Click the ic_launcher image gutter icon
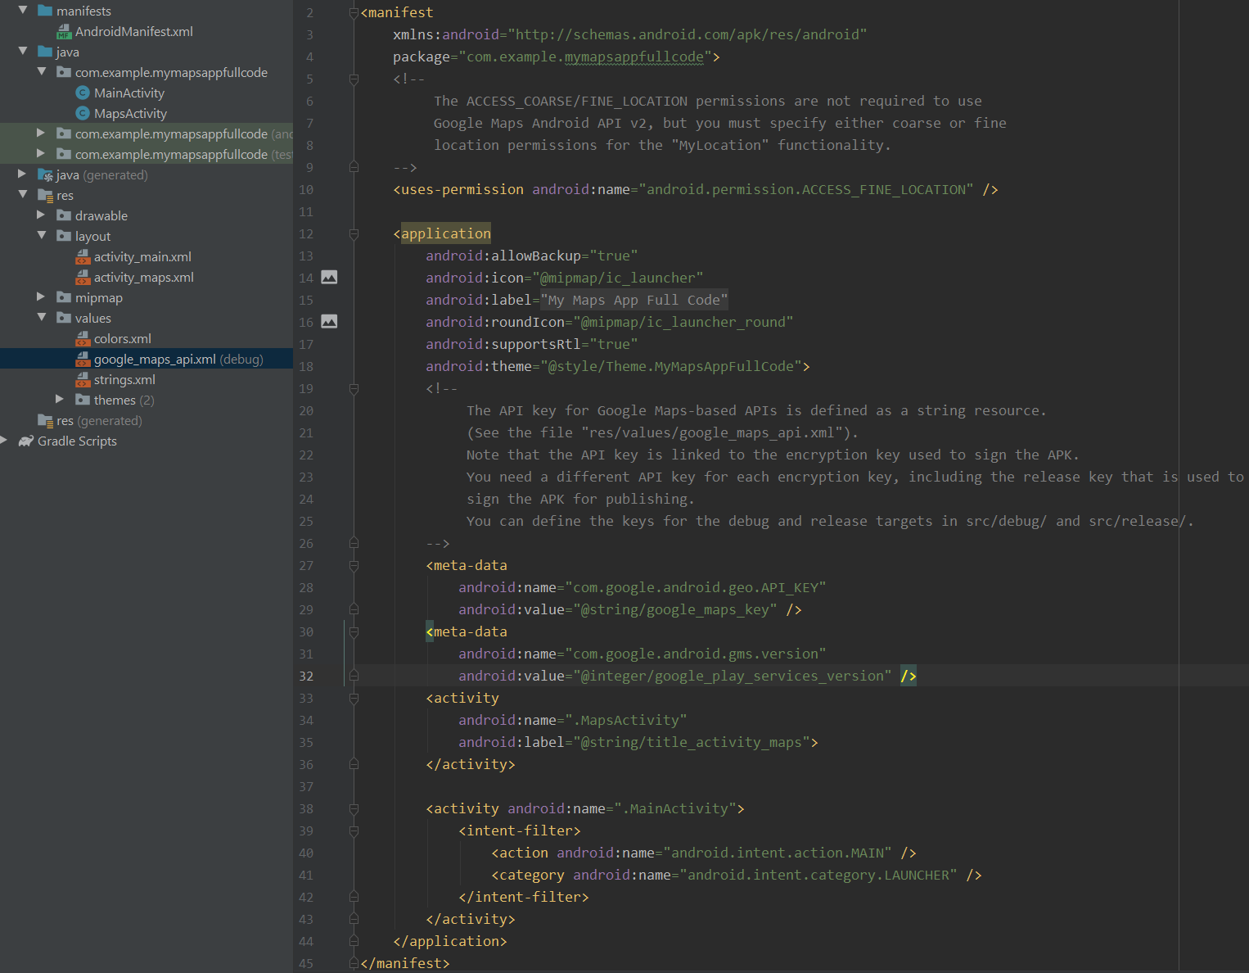 [x=329, y=278]
